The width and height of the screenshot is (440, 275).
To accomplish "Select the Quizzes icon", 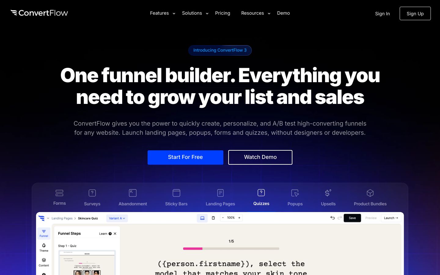I will pyautogui.click(x=261, y=193).
